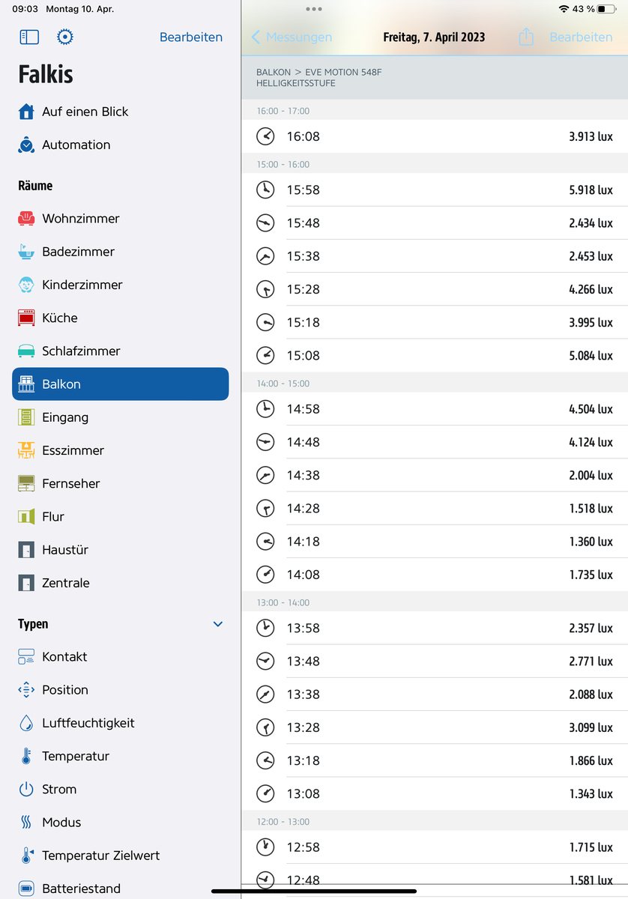
Task: Open the Luftfeuchtigkeit droplet icon
Action: click(x=26, y=723)
